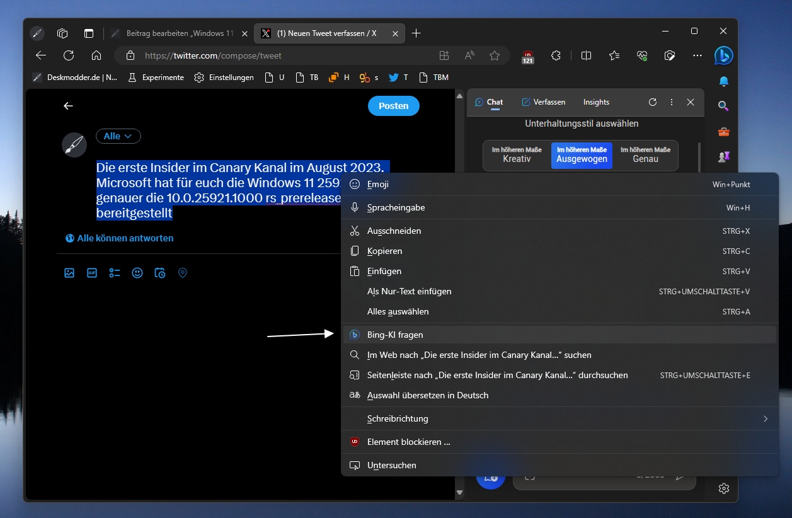792x518 pixels.
Task: Switch to the Insights tab
Action: (x=596, y=102)
